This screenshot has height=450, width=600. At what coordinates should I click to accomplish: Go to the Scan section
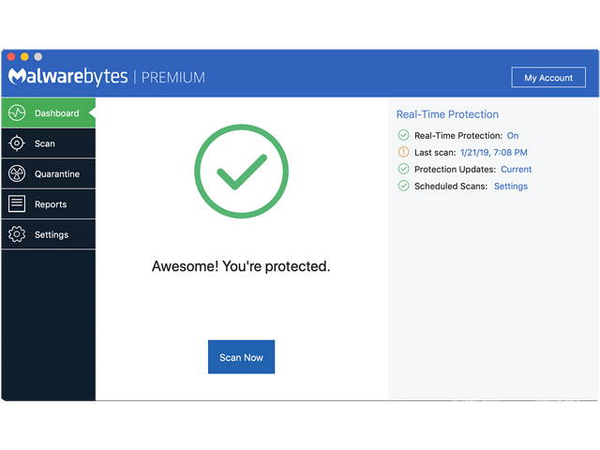[x=49, y=143]
